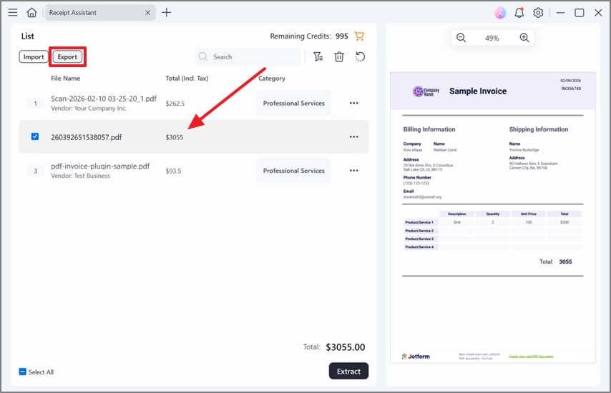Open more options for 260392651538057.pdf
Viewport: 611px width, 393px height.
(x=354, y=136)
